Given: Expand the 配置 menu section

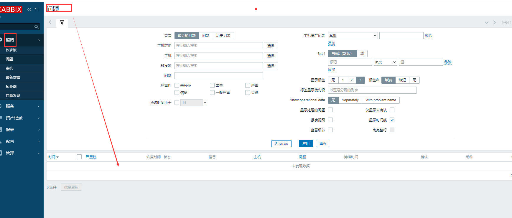Looking at the screenshot, I should coord(22,141).
